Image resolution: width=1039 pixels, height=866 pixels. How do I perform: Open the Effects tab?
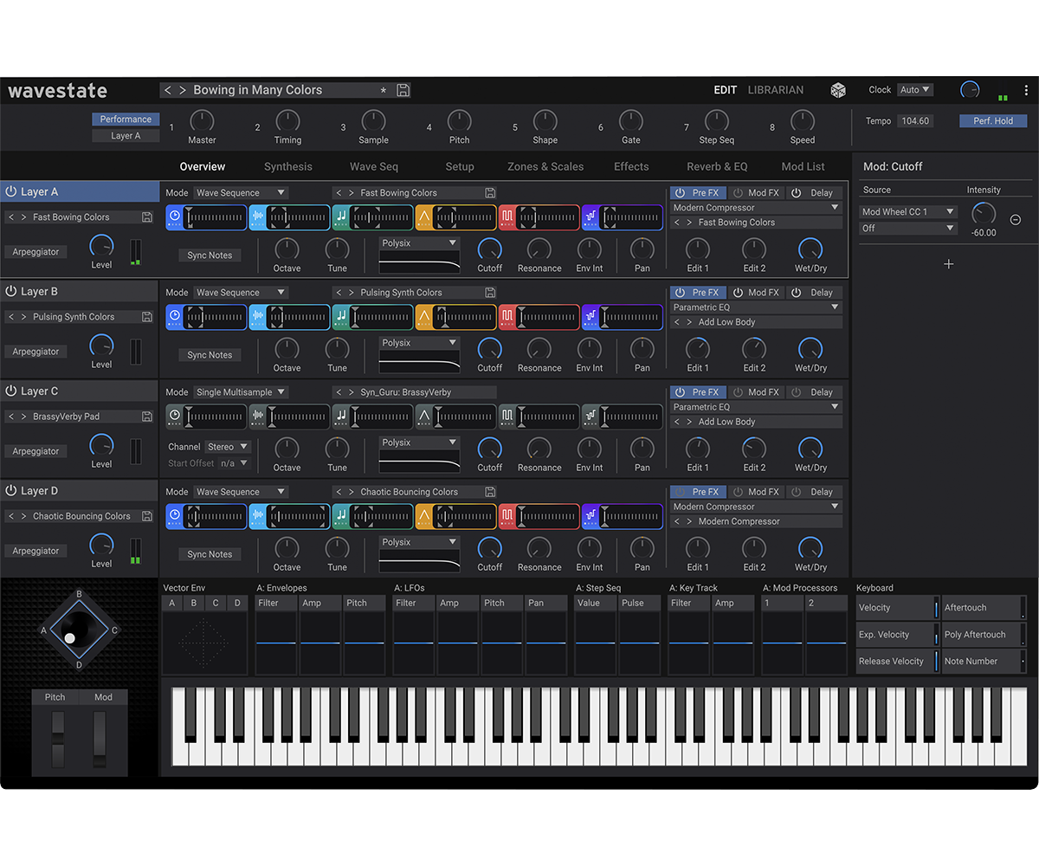click(631, 166)
